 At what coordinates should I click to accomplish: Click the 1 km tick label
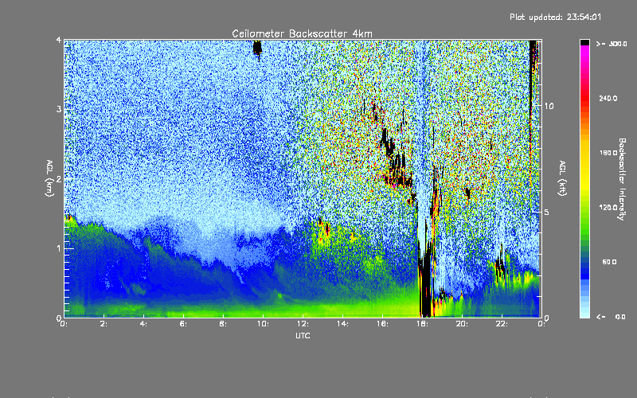(59, 248)
